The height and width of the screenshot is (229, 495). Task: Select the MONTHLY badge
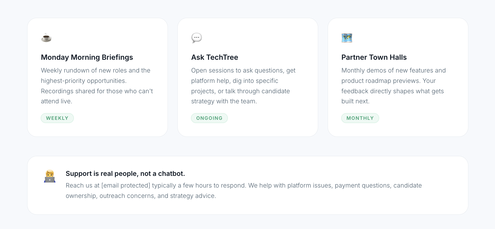click(x=360, y=118)
